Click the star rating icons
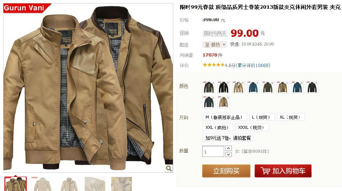The image size is (342, 191). [x=213, y=65]
